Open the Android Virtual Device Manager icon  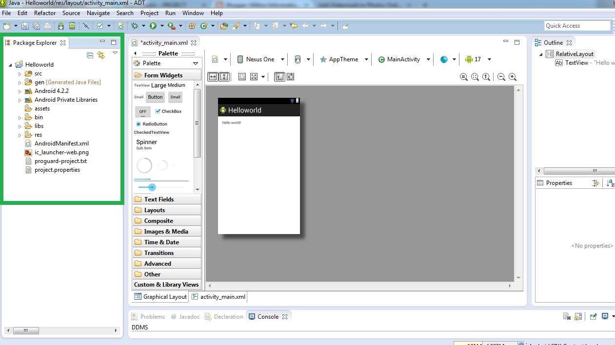pos(72,26)
